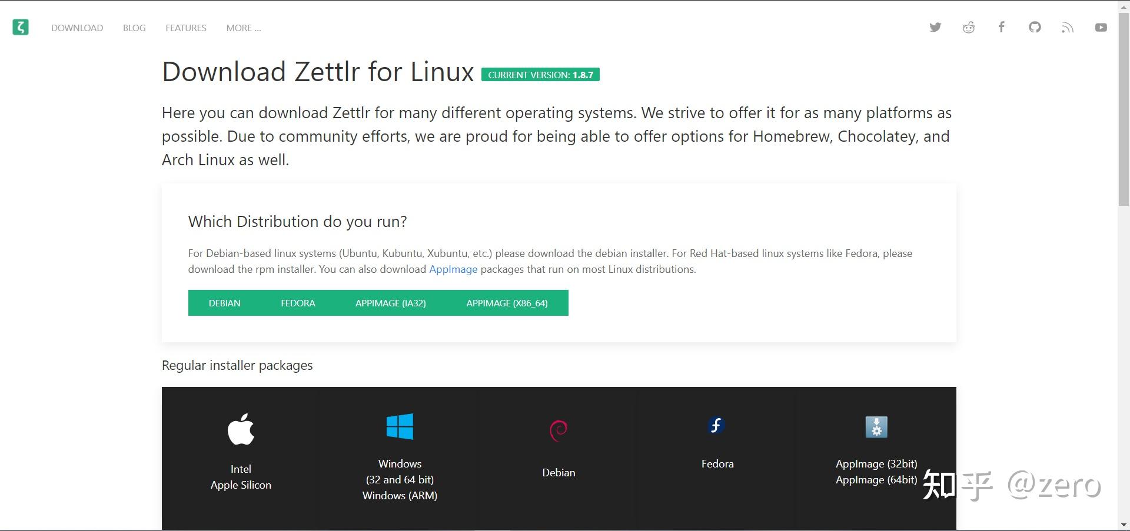Click the page's vertical scrollbar thumb

tap(1124, 106)
